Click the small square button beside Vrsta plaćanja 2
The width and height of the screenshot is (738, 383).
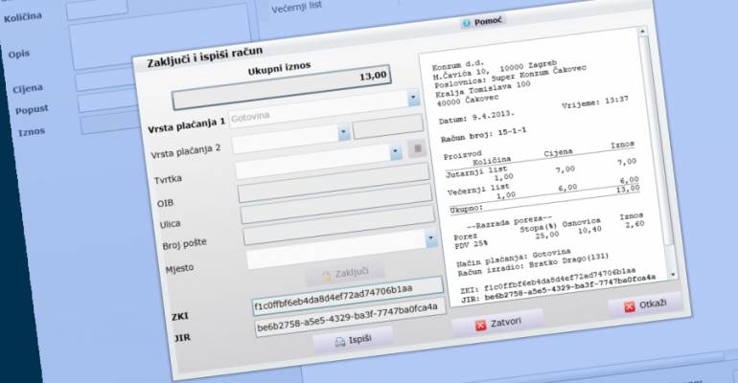[x=415, y=148]
